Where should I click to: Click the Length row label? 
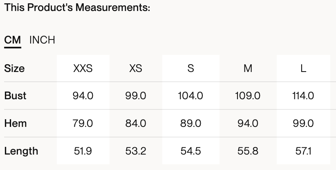(21, 151)
